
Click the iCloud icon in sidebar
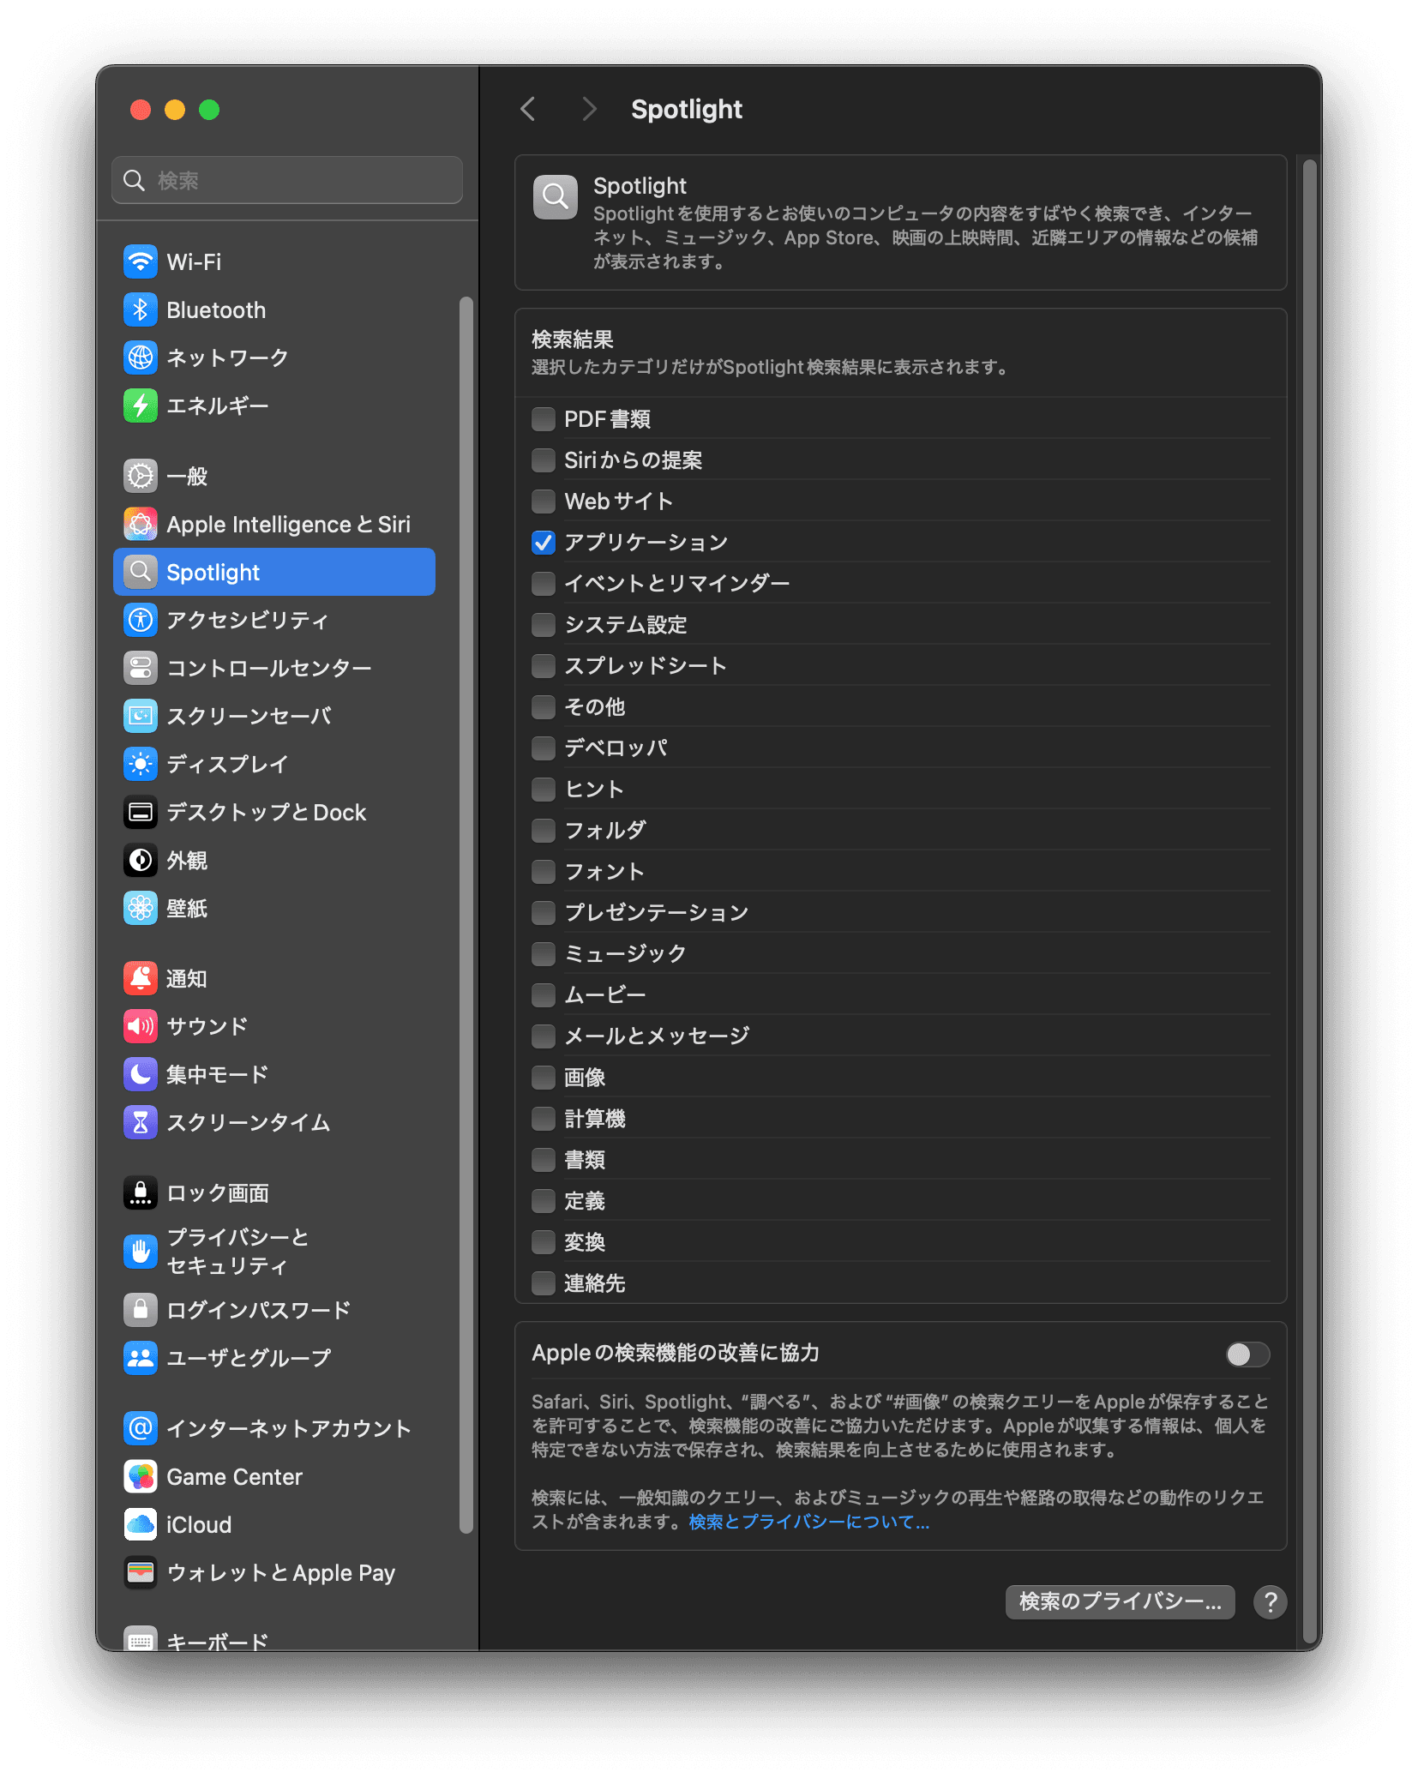[141, 1524]
